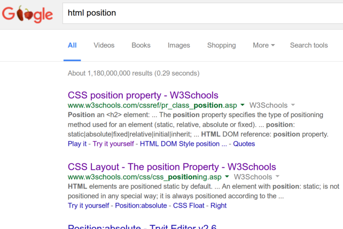Follow the Play it sublink

coord(77,144)
